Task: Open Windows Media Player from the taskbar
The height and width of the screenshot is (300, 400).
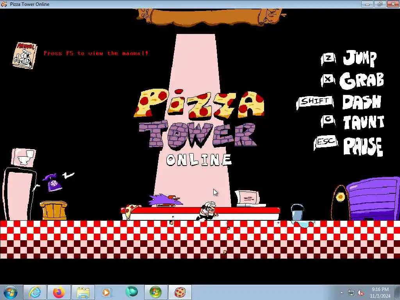Action: point(107,292)
